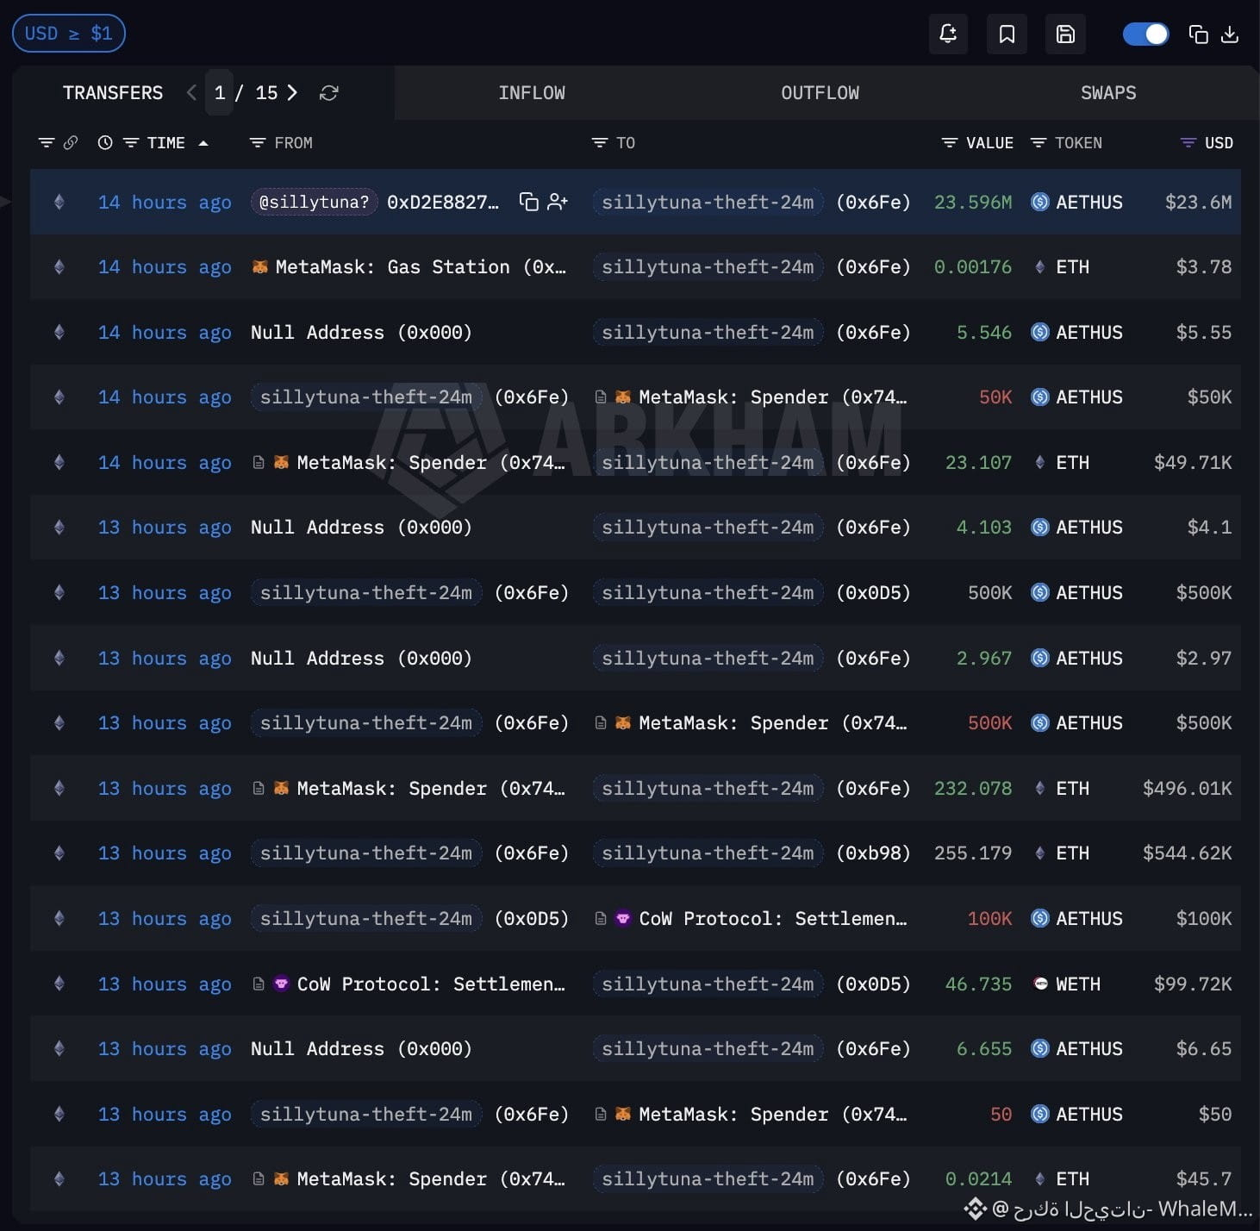Screen dimensions: 1260x1231
Task: Click the clock icon in TIME header
Action: [105, 143]
